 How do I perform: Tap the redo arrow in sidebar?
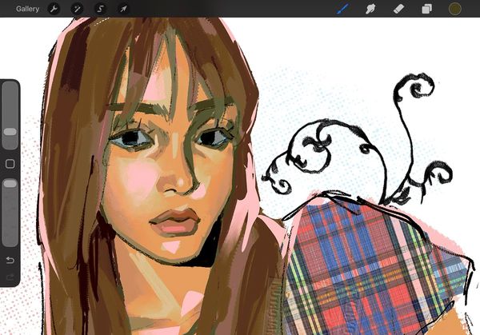tap(10, 277)
